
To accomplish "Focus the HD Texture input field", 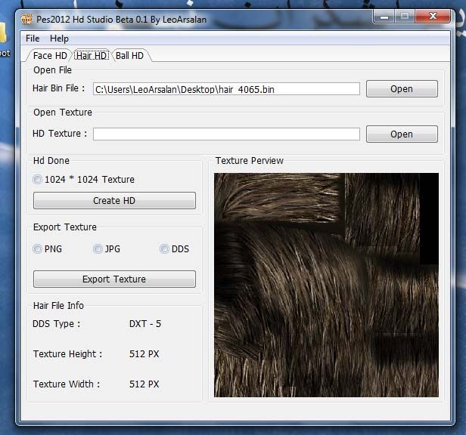I will coord(225,134).
